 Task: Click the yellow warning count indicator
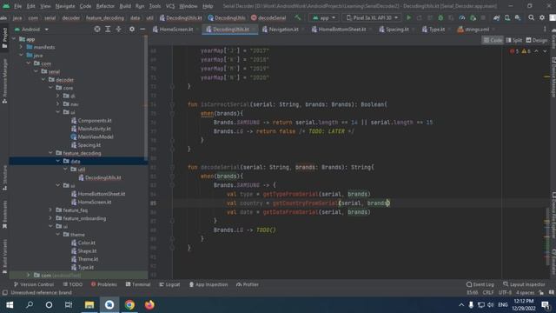click(x=526, y=51)
